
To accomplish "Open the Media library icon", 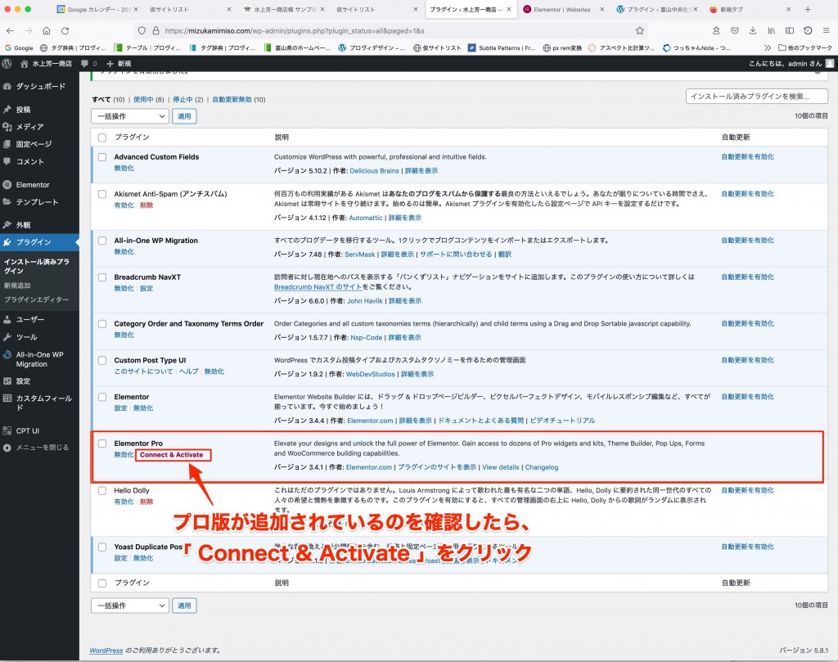I will [x=7, y=127].
